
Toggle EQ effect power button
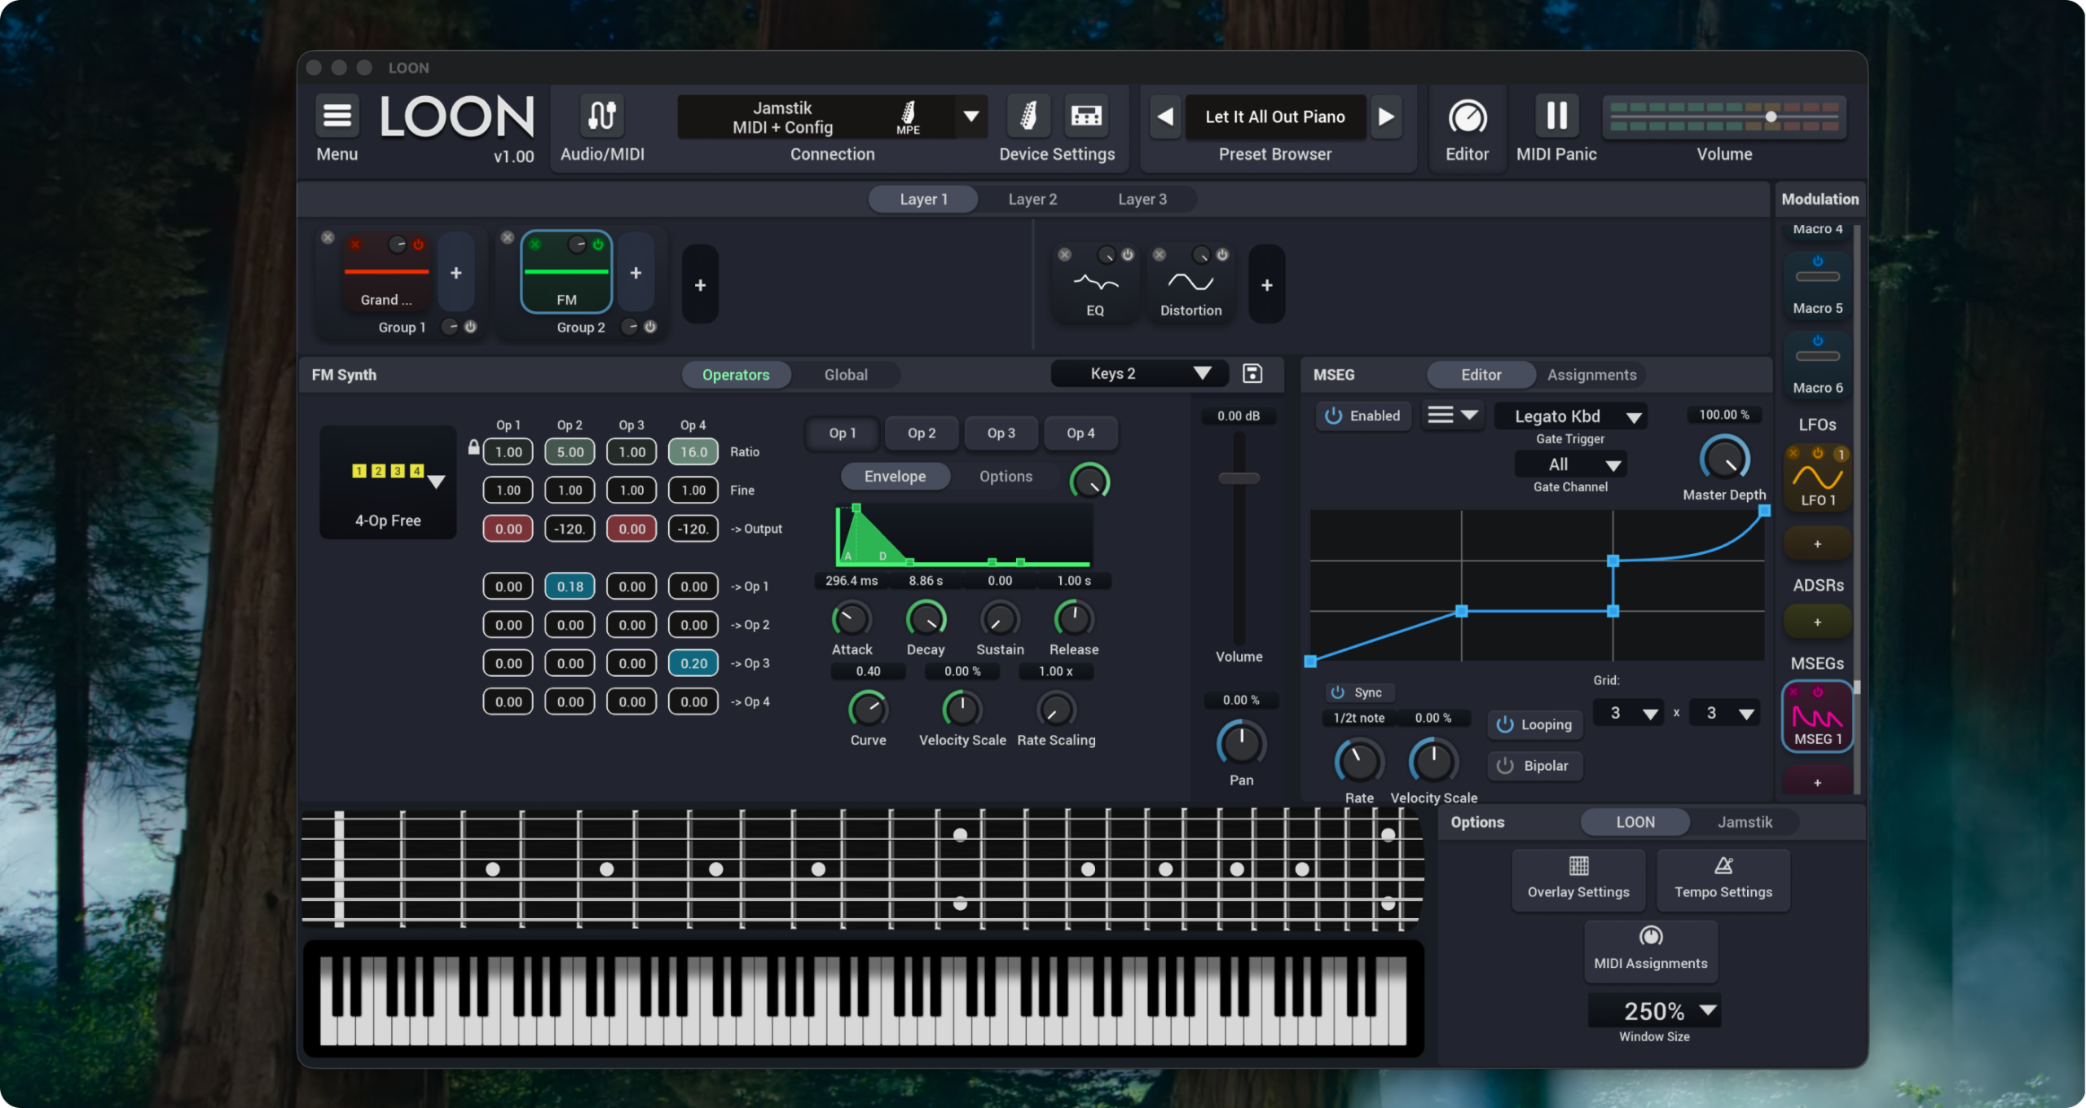1127,255
